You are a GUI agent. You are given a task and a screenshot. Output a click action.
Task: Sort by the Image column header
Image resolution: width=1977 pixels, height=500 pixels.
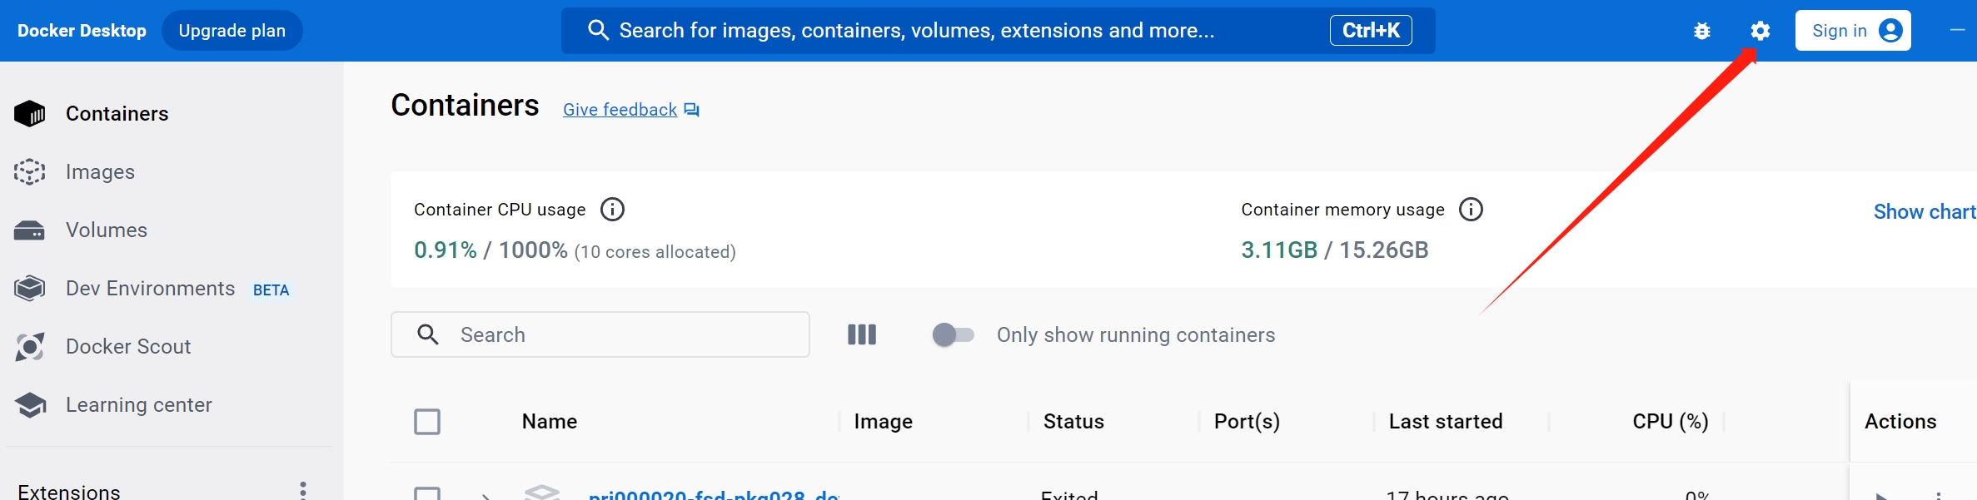point(884,422)
